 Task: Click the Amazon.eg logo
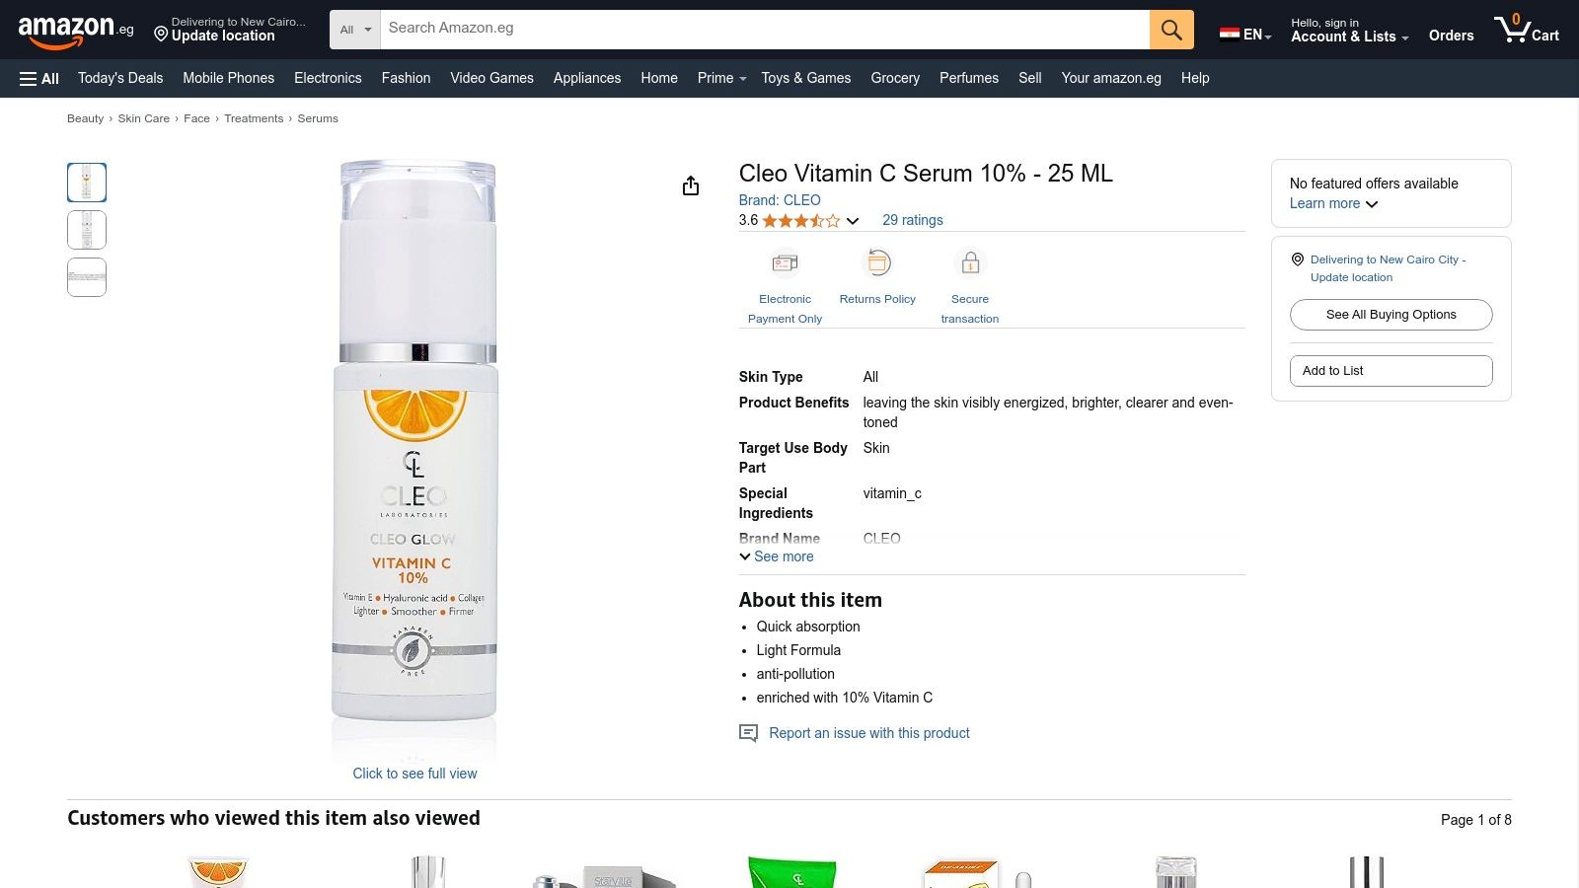coord(76,31)
